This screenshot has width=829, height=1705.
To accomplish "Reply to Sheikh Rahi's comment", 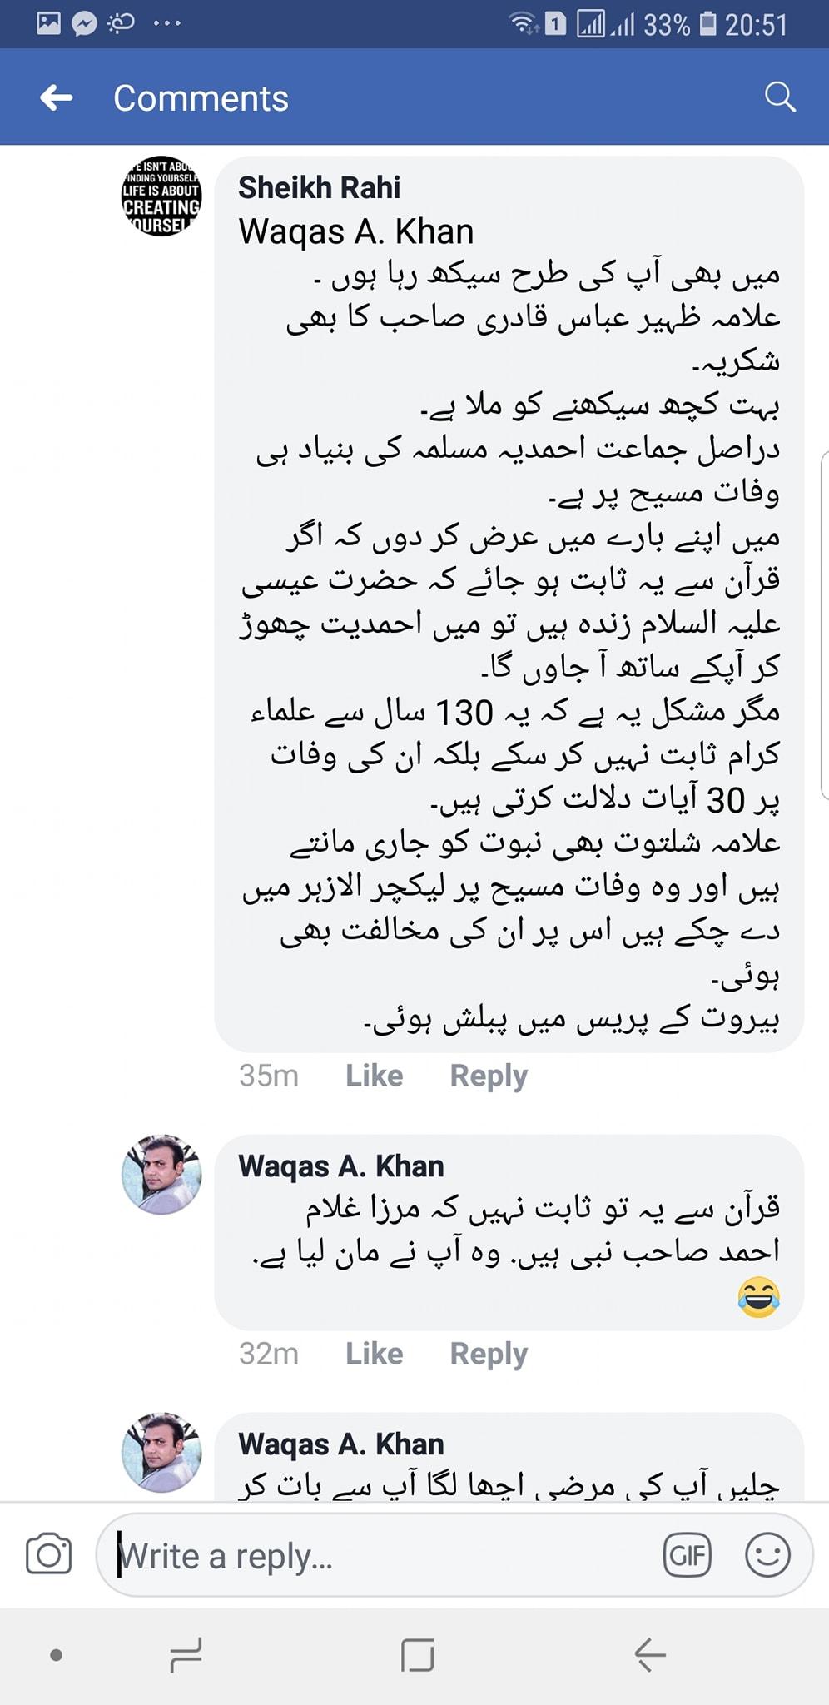I will (x=489, y=1076).
